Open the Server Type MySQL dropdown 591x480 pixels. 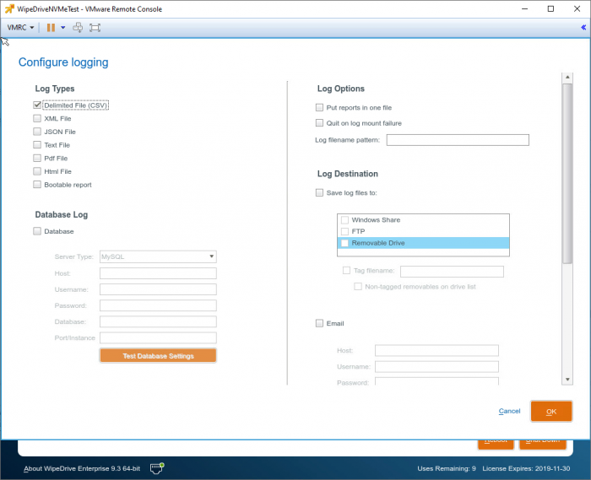click(158, 256)
